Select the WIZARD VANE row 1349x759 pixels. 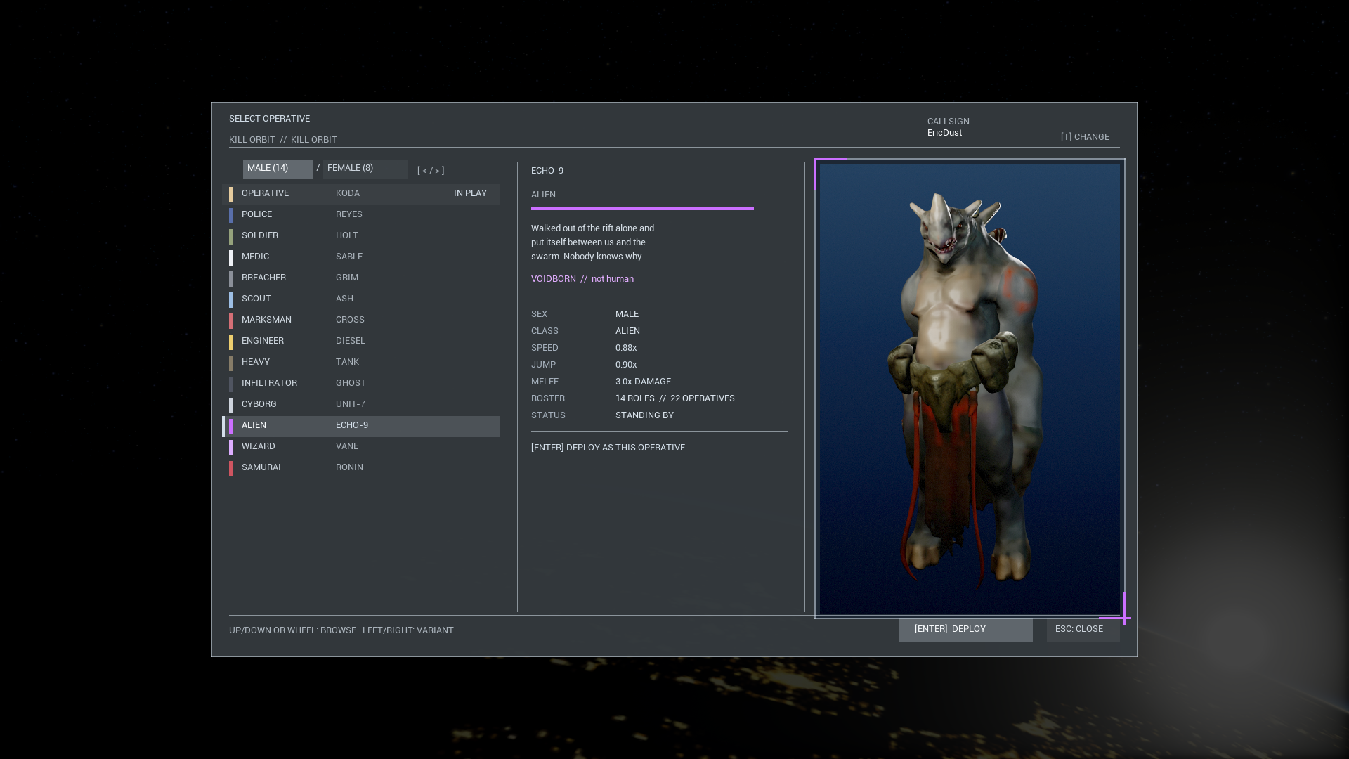361,447
